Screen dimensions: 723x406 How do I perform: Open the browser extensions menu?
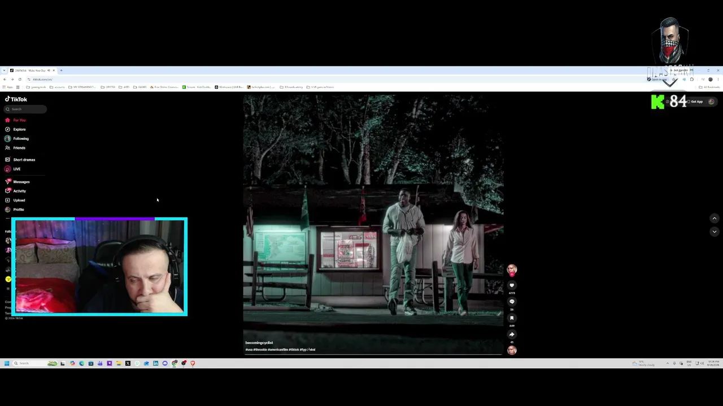click(x=692, y=80)
